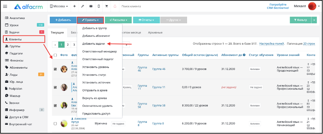
Task: Sort by Общий остаток (деньги) column
Action: click(x=200, y=55)
